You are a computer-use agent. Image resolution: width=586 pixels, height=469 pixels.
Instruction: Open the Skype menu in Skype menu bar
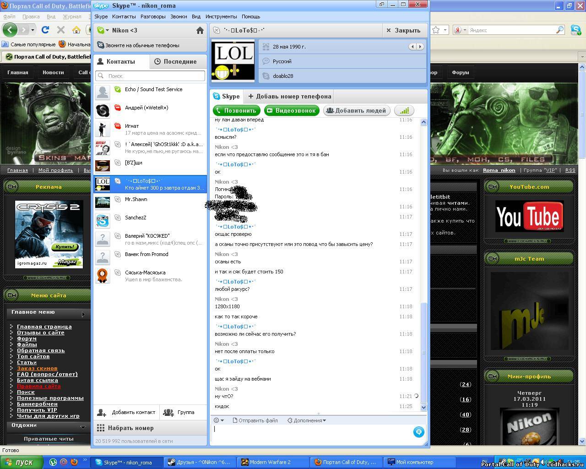(x=101, y=16)
